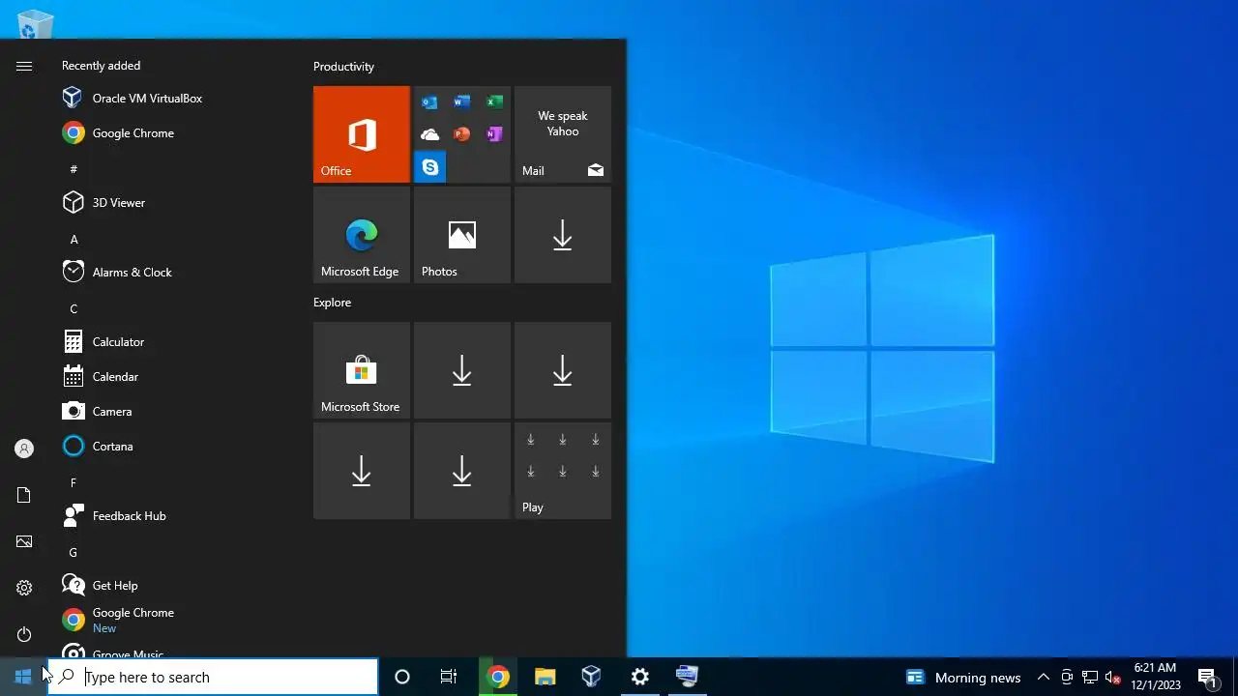The height and width of the screenshot is (696, 1238).
Task: Open Cortana circle on taskbar
Action: pyautogui.click(x=402, y=677)
